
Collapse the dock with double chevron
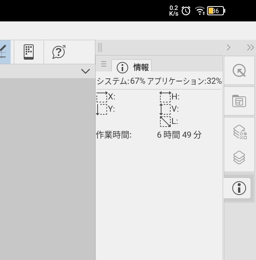(250, 47)
